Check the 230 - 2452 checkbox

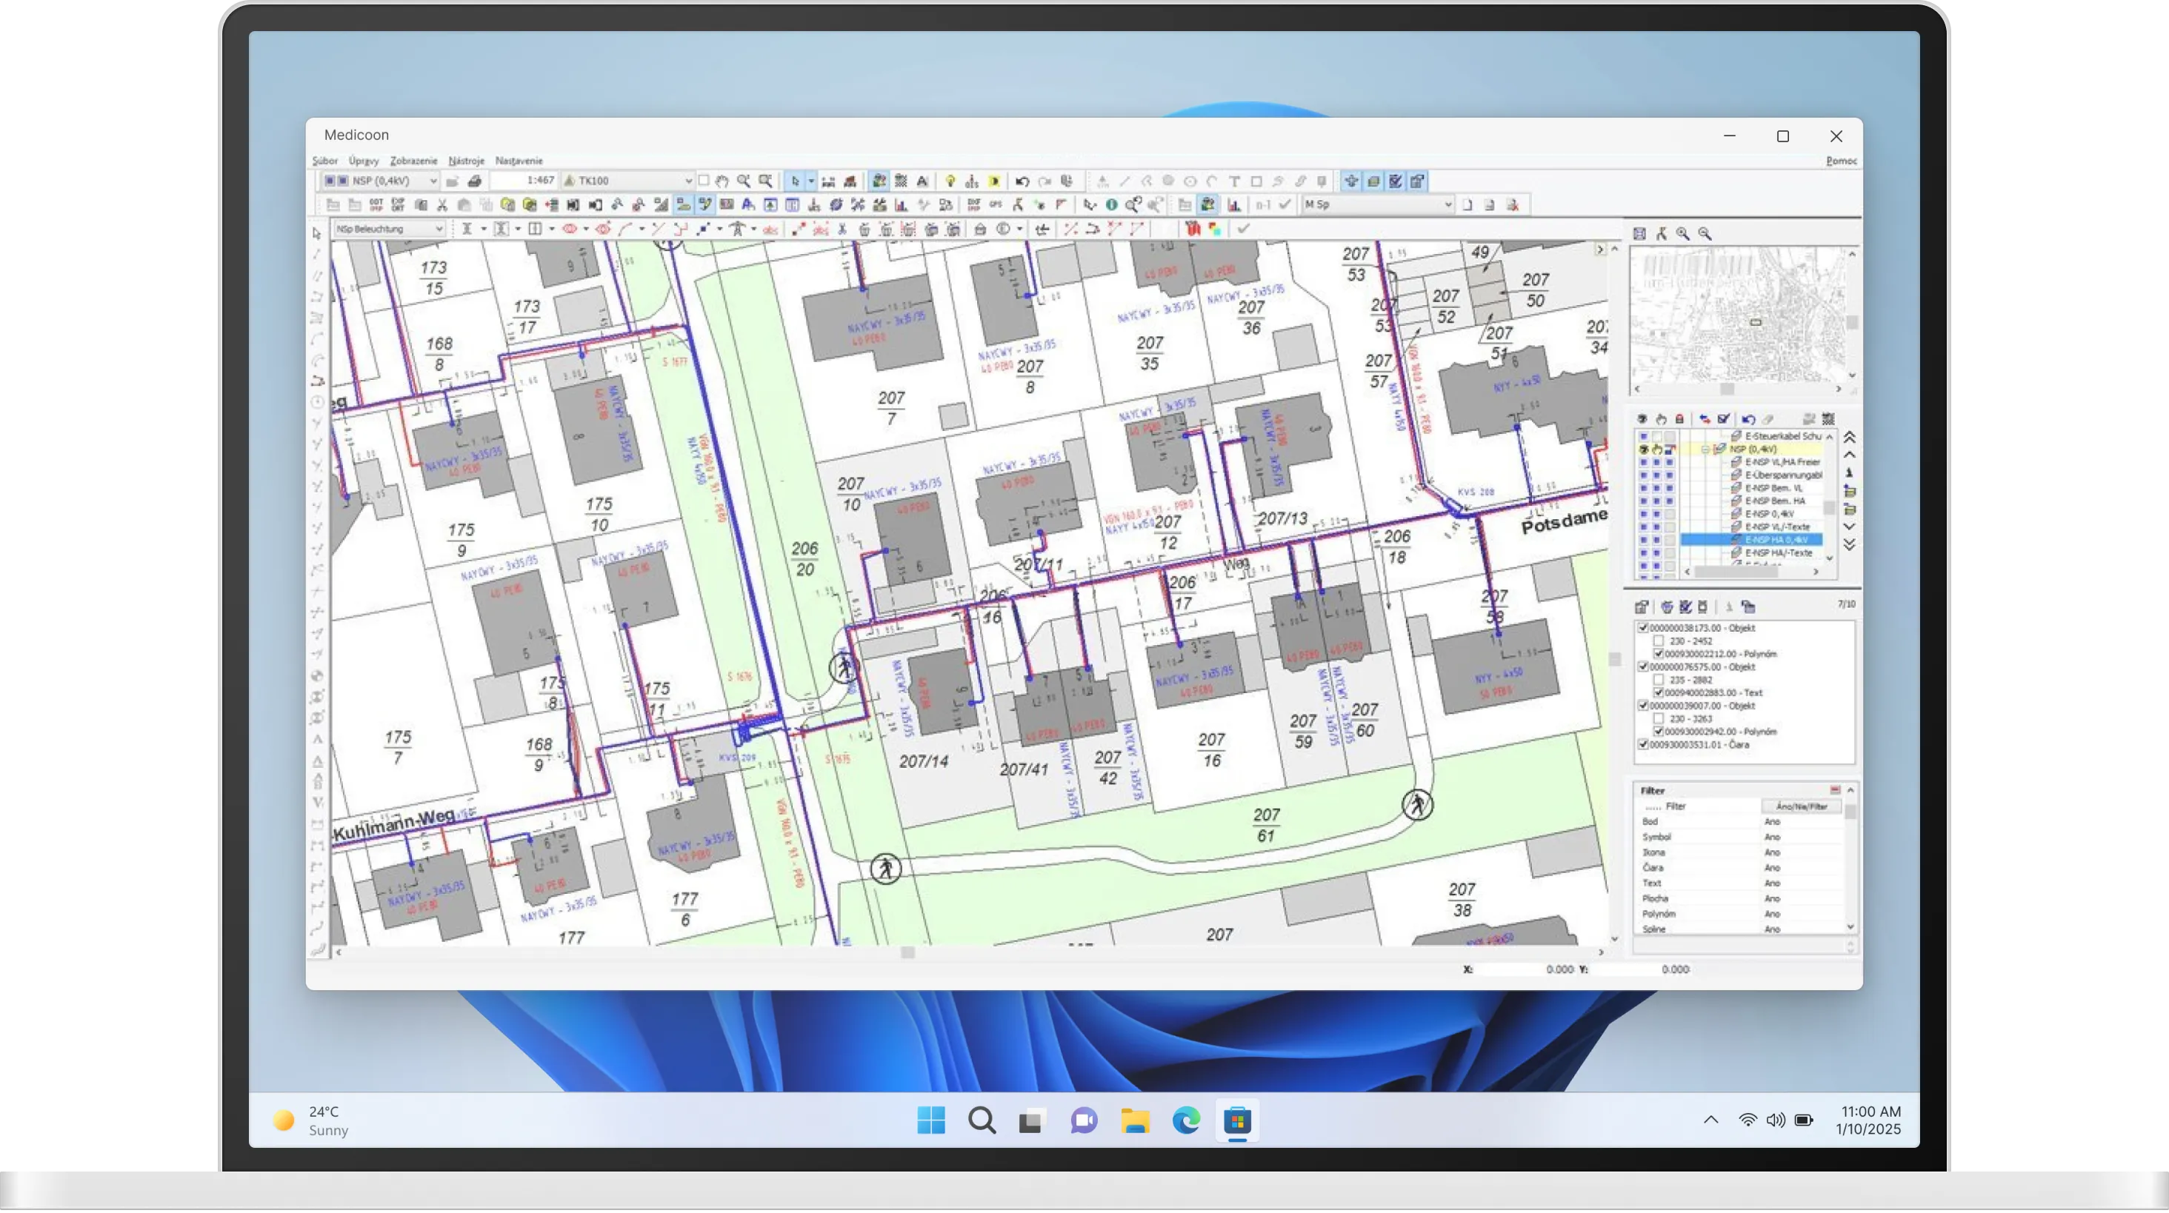pyautogui.click(x=1659, y=641)
